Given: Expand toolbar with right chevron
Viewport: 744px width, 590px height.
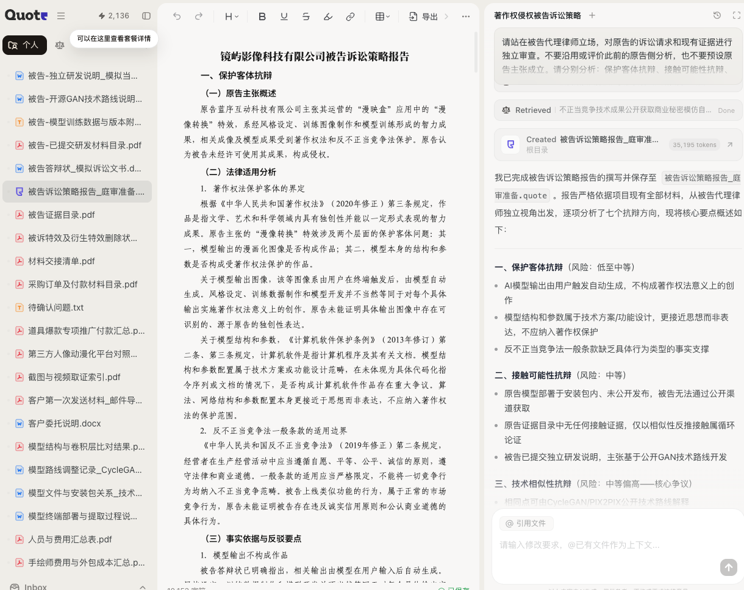Looking at the screenshot, I should coord(447,16).
